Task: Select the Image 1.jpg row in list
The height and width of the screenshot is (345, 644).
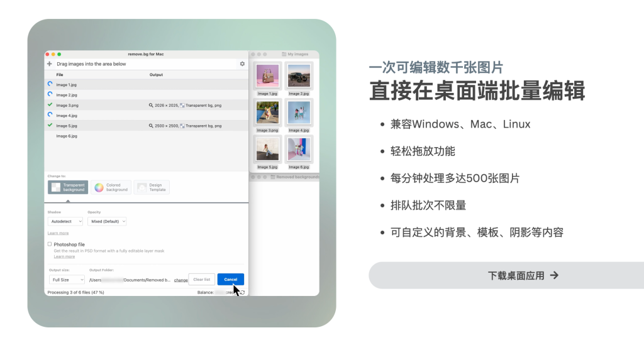Action: pos(147,84)
